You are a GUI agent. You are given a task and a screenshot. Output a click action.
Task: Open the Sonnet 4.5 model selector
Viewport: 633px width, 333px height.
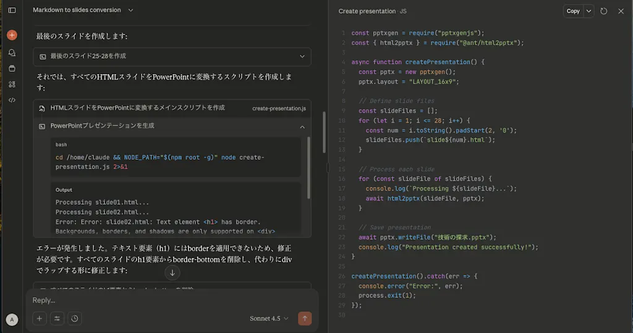pos(269,318)
